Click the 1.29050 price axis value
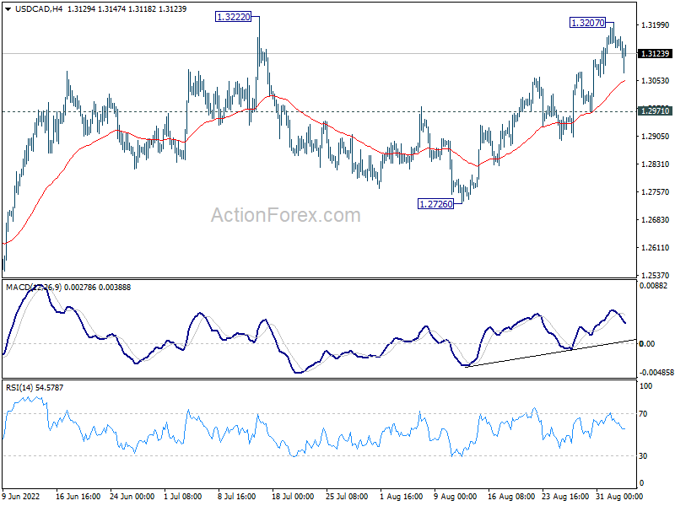 tap(656, 137)
